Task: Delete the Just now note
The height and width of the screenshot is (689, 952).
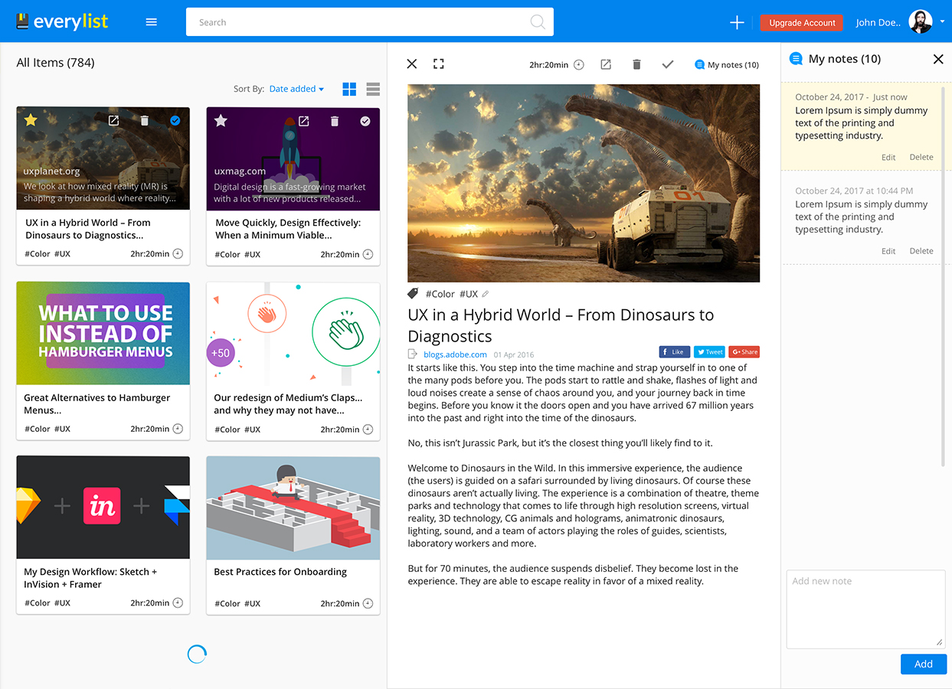Action: click(921, 157)
